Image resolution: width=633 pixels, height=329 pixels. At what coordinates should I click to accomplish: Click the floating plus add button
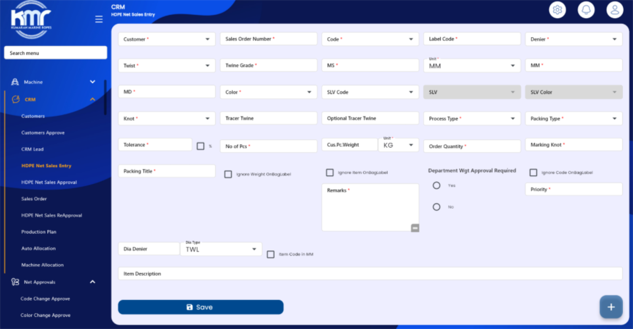(611, 307)
